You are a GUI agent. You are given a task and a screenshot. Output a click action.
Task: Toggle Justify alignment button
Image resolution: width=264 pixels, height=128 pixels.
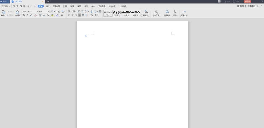pos(79,15)
